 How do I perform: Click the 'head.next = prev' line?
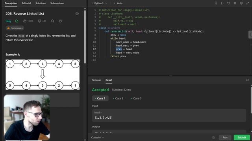point(127,45)
